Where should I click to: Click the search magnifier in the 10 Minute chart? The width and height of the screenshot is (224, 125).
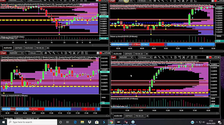click(x=135, y=57)
